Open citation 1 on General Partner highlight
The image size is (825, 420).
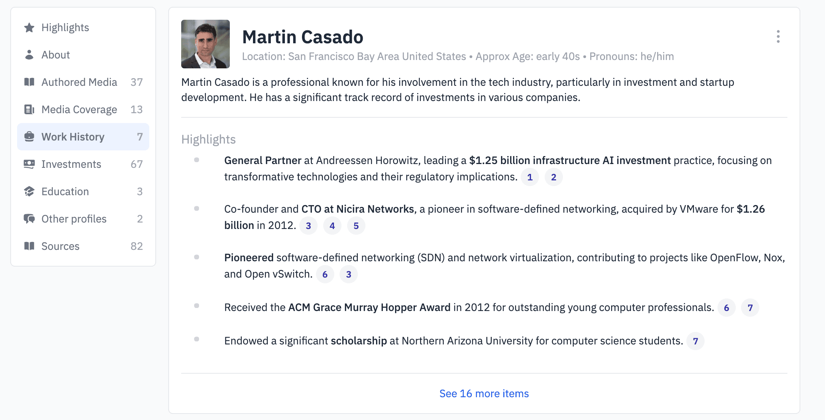(x=530, y=177)
